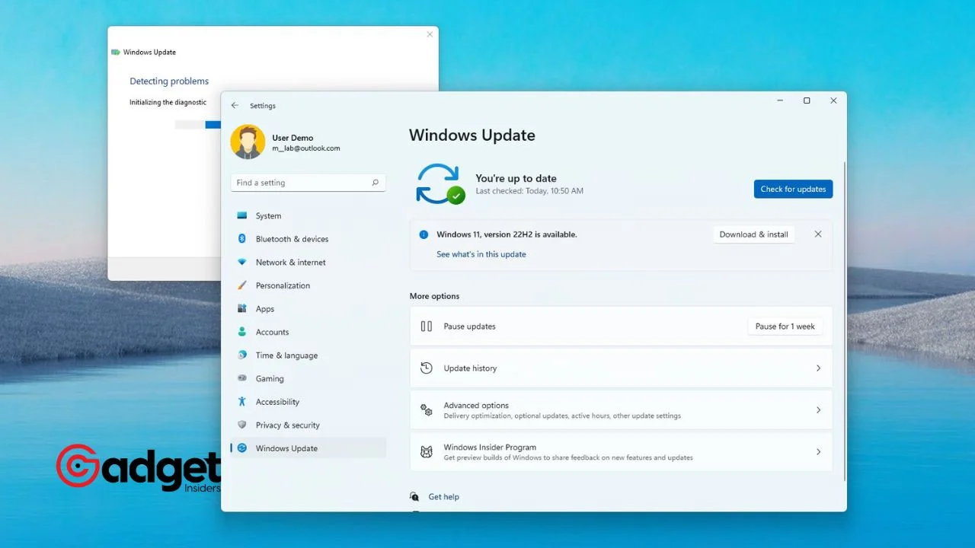Click the Time & language globe icon
The width and height of the screenshot is (975, 548).
pyautogui.click(x=242, y=355)
